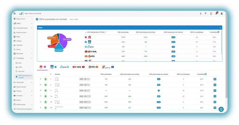Click the 545 ONTs sin contrato badge
The width and height of the screenshot is (239, 125).
[x=159, y=79]
